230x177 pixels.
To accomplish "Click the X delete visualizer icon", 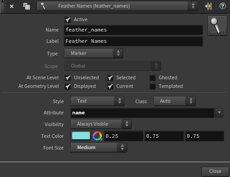I will coord(12,6).
